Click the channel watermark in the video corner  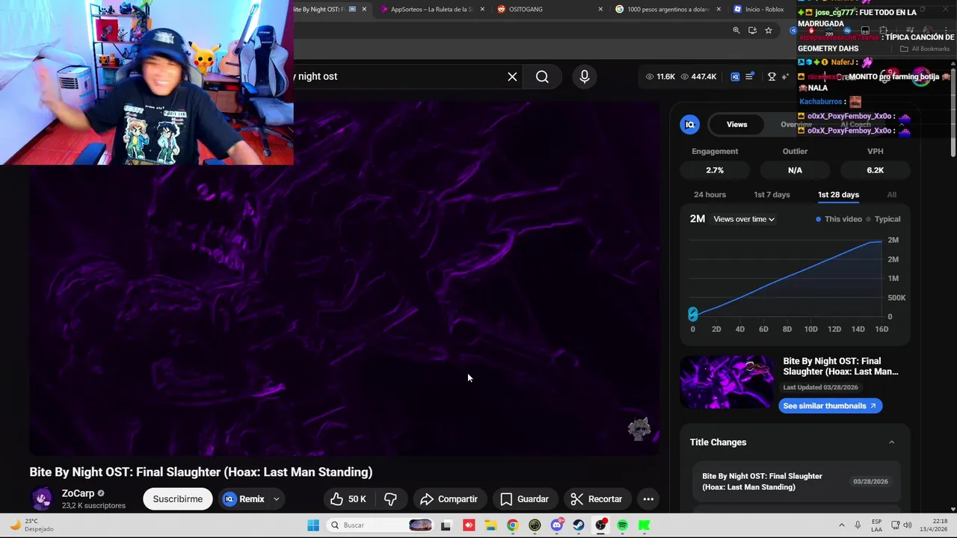click(x=639, y=429)
